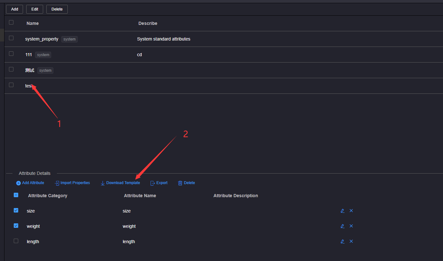443x261 pixels.
Task: Check the length attribute checkbox
Action: [x=16, y=241]
